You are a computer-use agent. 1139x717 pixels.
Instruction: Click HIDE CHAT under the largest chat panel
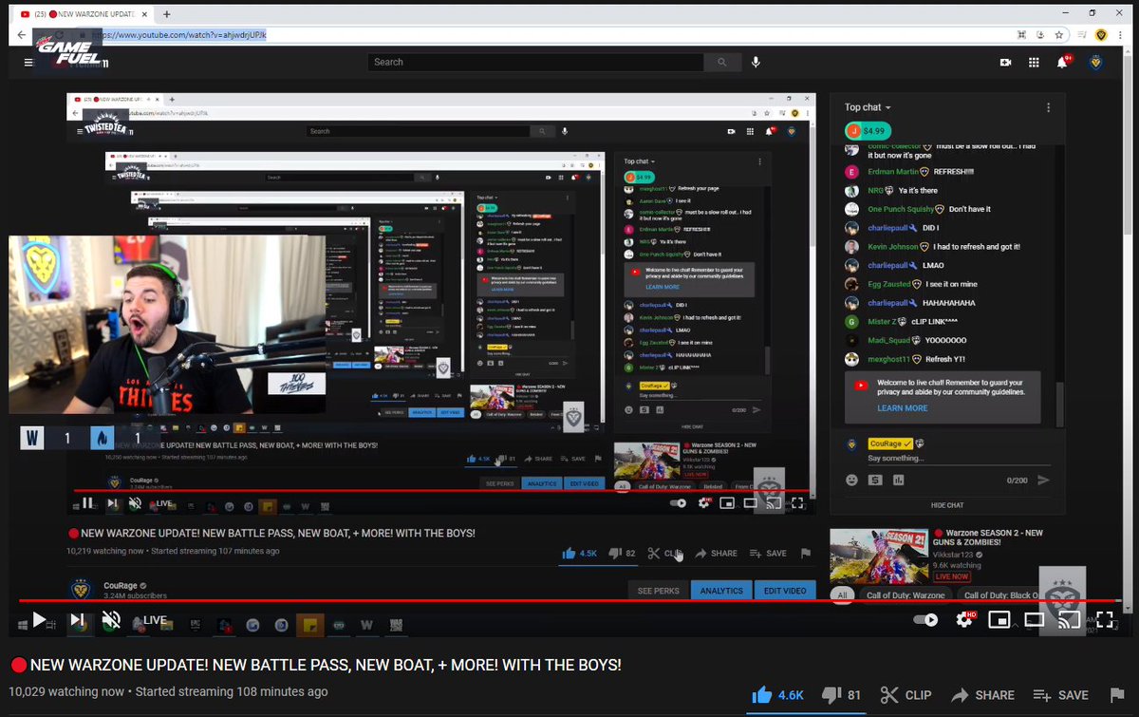946,505
